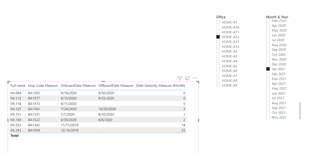Screen dimensions: 317x153
Task: Tick the Jul 2020 checkbox
Action: click(268, 40)
